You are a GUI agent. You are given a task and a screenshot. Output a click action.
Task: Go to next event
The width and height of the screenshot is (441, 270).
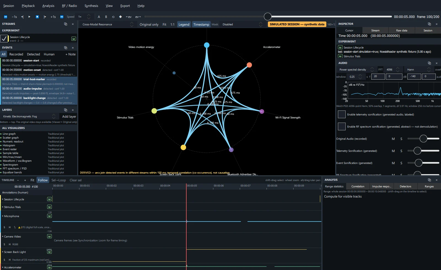point(138,17)
